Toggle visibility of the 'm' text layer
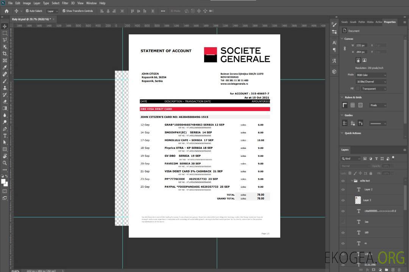Viewport: 409px width, 272px height. pos(343,244)
